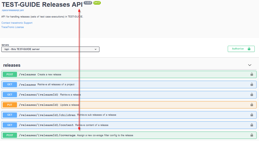
Task: Click 'Retrieve sub releases of a release' text
Action: click(x=97, y=115)
